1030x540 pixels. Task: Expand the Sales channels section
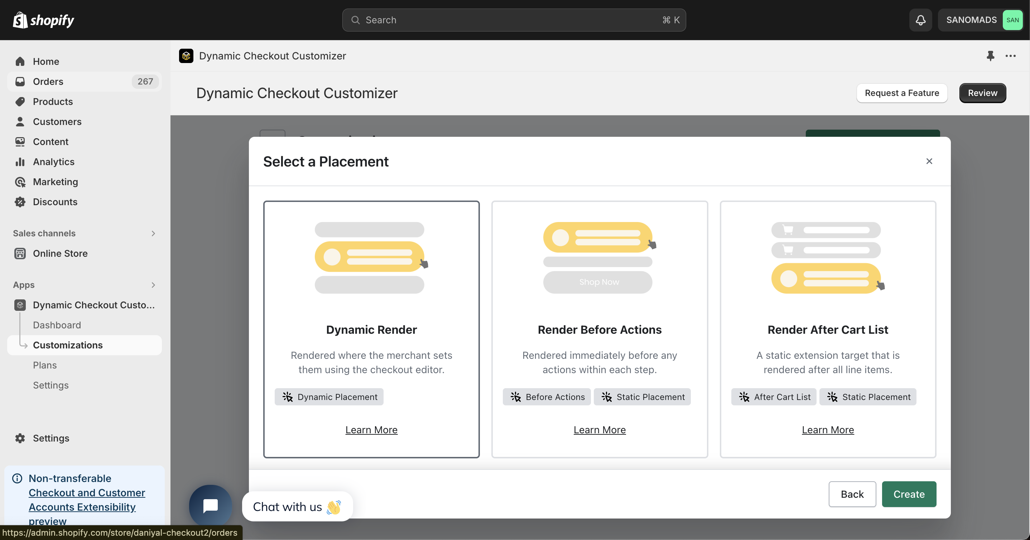point(153,233)
